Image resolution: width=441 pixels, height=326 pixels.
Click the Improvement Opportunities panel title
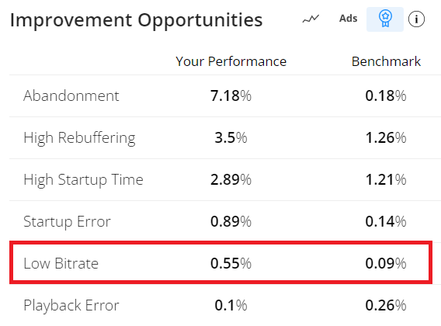136,20
